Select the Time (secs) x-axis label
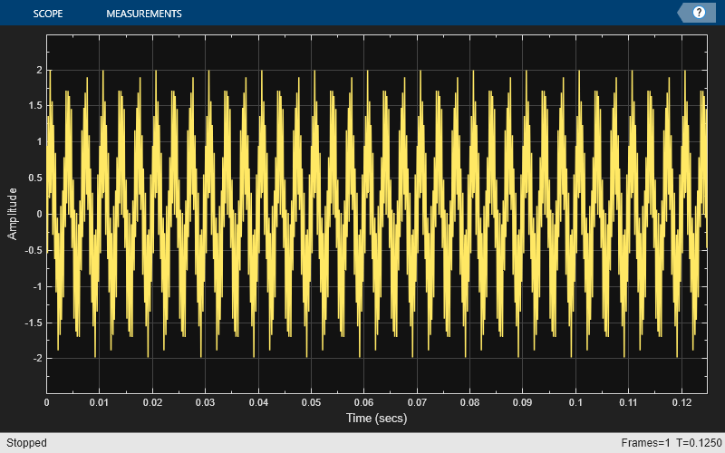This screenshot has width=725, height=453. (375, 419)
